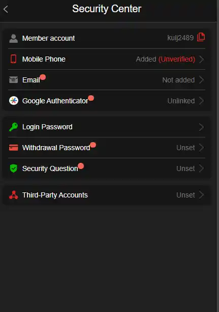Click the member account avatar icon
This screenshot has height=312, width=219.
click(14, 38)
